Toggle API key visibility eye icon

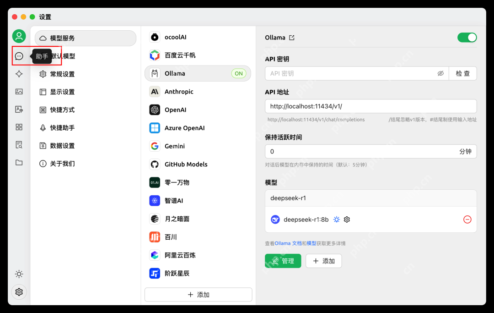pos(440,73)
